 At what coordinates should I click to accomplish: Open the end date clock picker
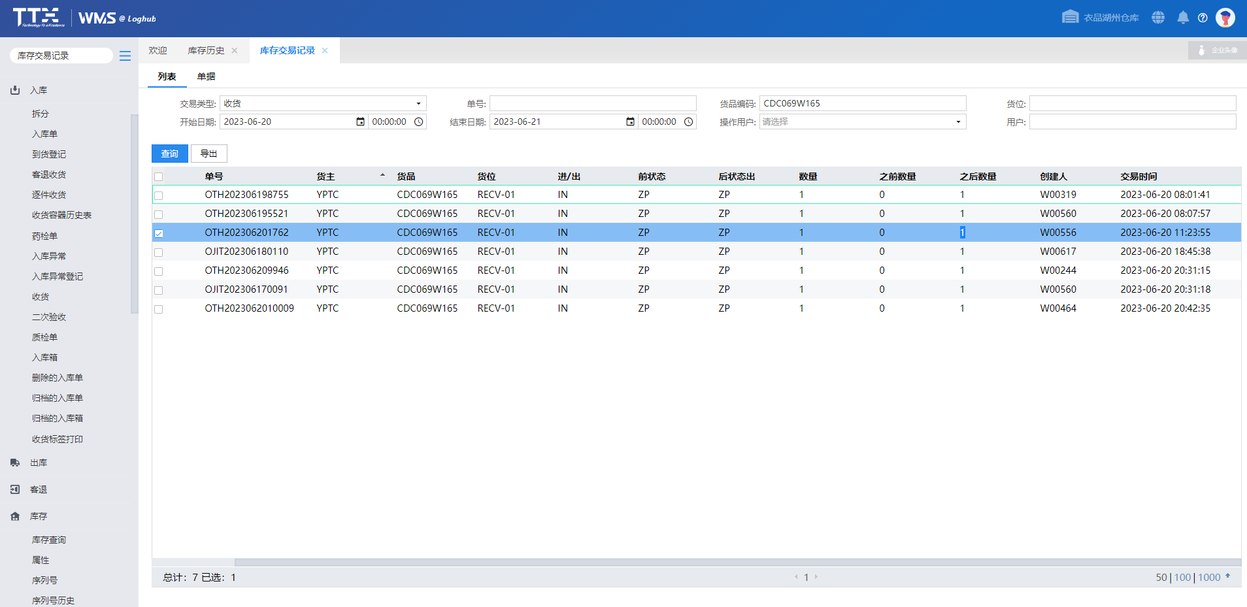coord(688,122)
